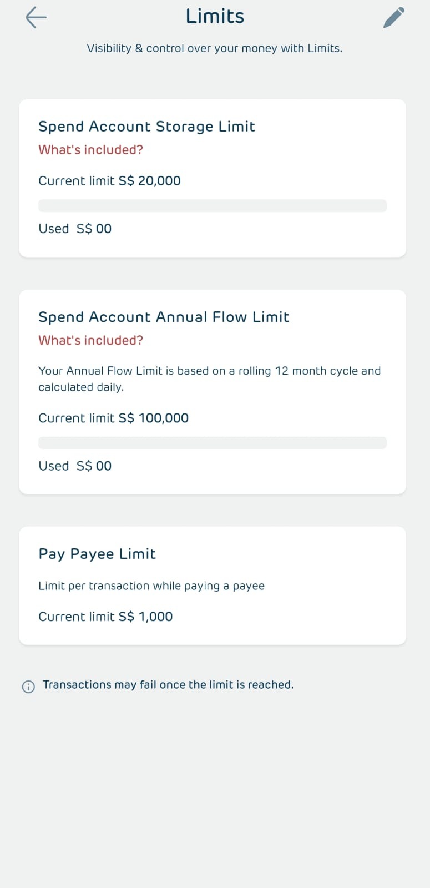Click Current limit S$ 1,000 text
The width and height of the screenshot is (430, 888).
105,617
